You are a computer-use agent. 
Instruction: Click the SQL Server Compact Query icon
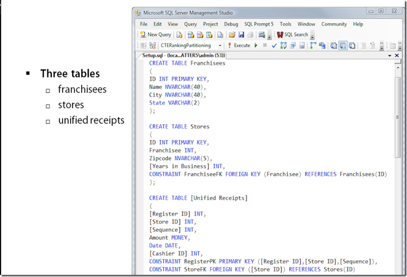tap(220, 35)
